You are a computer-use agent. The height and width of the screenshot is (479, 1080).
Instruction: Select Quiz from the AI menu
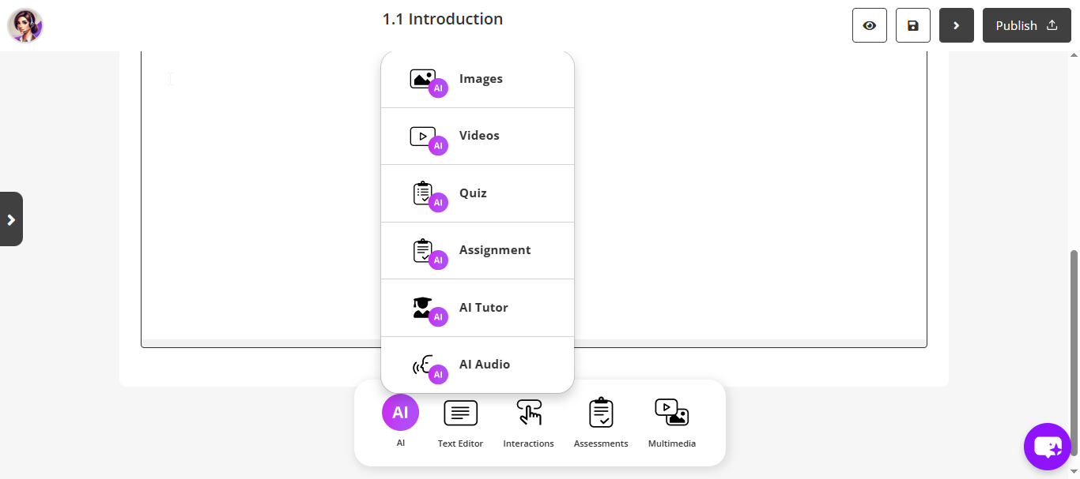(x=478, y=193)
